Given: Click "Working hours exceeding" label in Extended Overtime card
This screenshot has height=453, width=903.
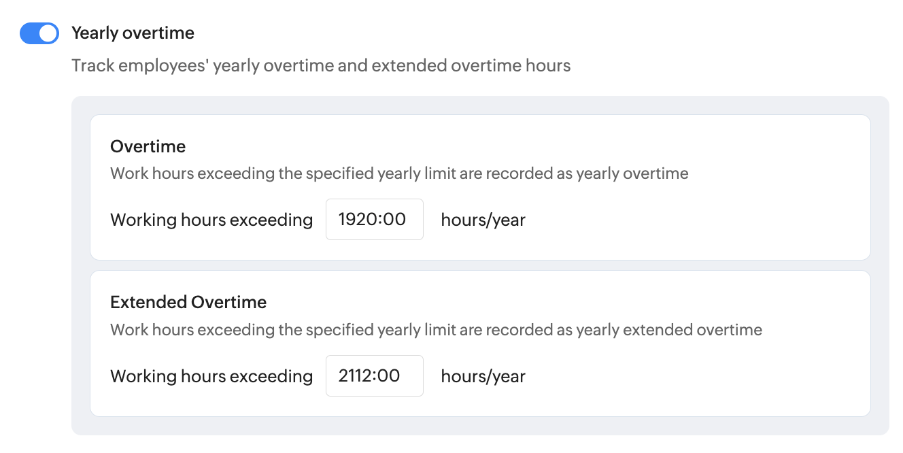Looking at the screenshot, I should (x=211, y=376).
